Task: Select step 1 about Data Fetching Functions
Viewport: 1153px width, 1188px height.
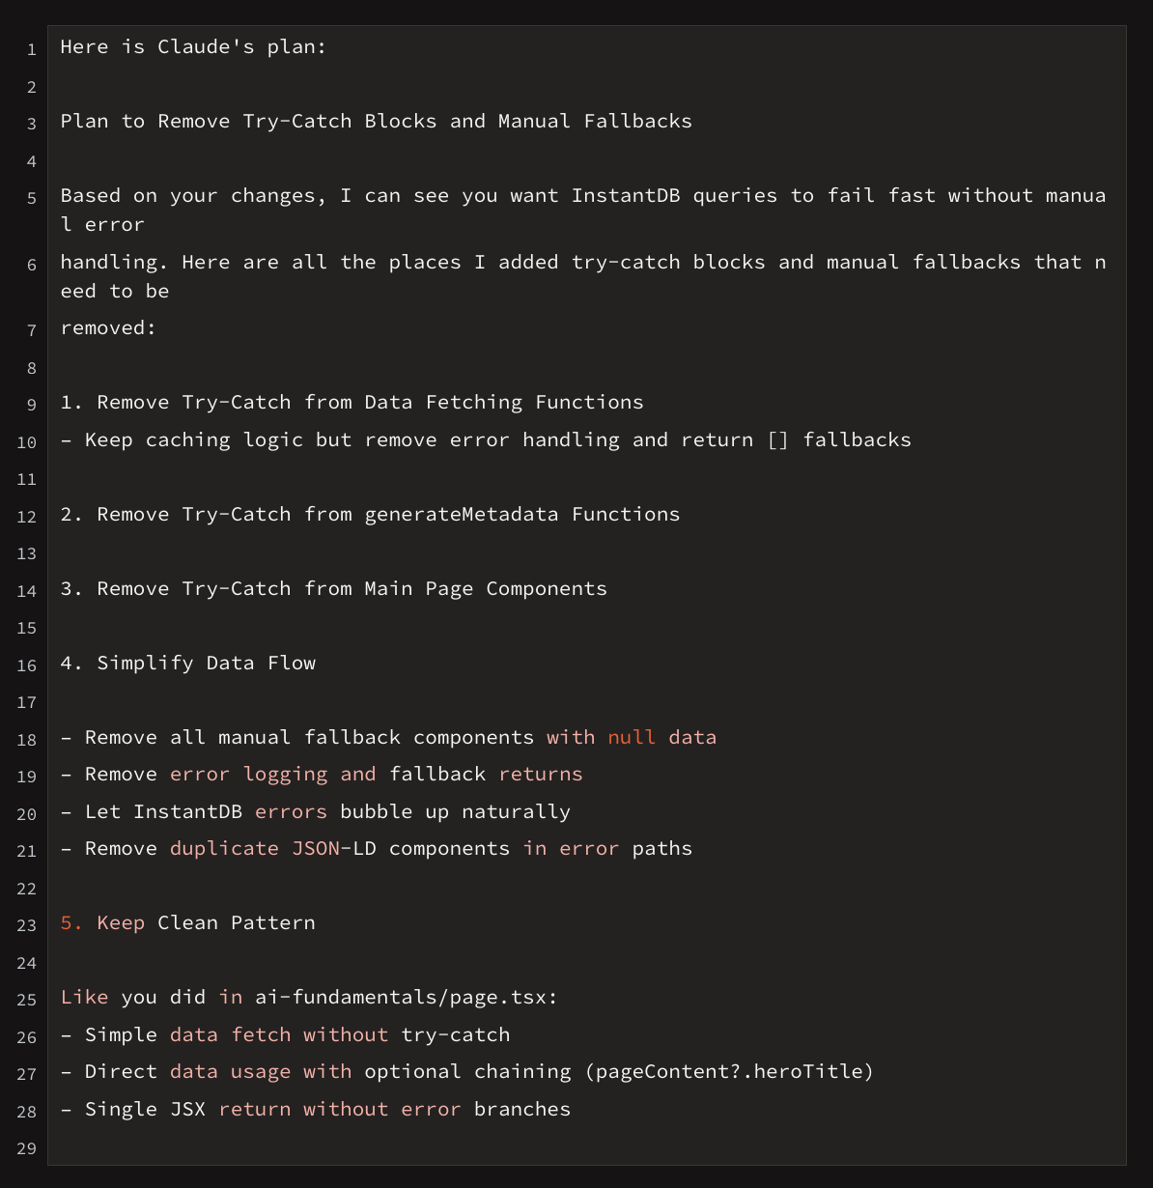Action: [x=352, y=402]
